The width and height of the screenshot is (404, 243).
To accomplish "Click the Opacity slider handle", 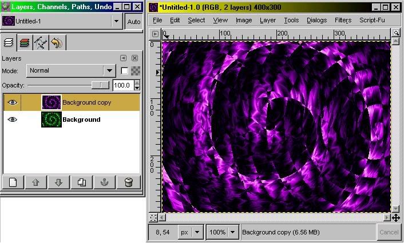I will click(101, 85).
